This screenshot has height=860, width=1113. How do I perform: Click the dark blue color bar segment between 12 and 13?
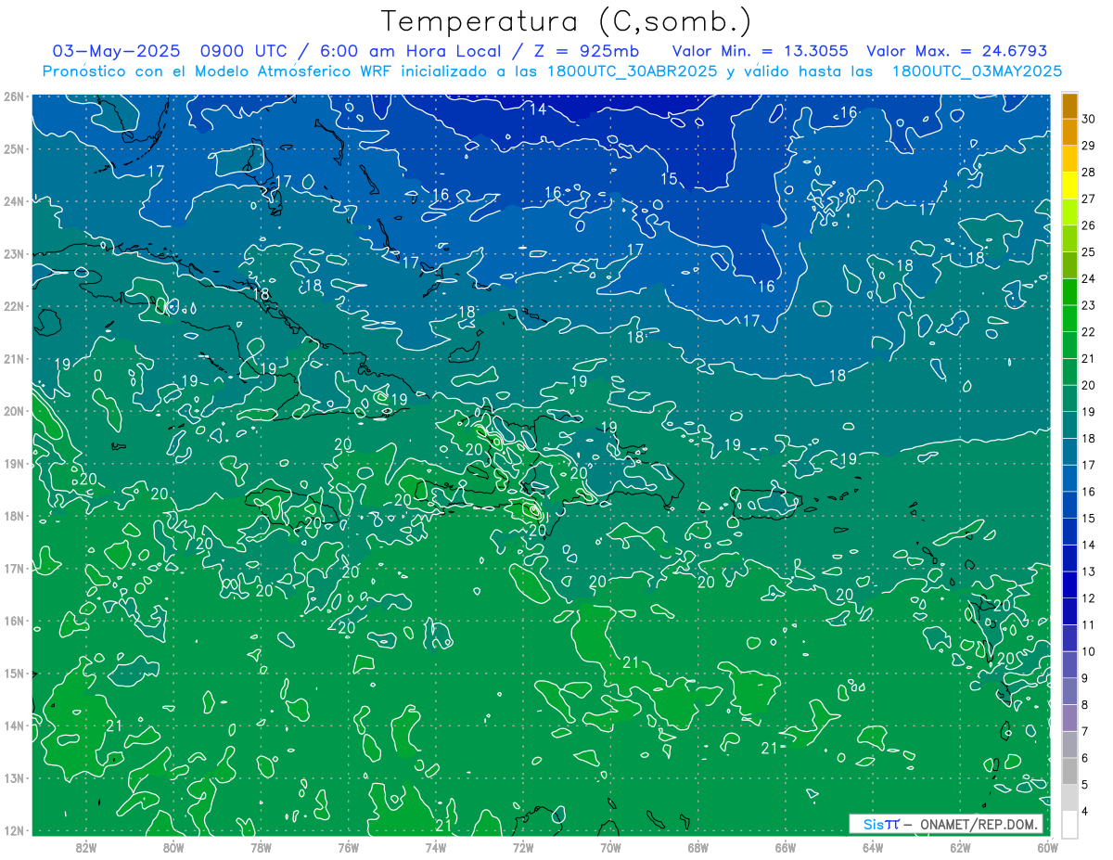coord(1069,585)
